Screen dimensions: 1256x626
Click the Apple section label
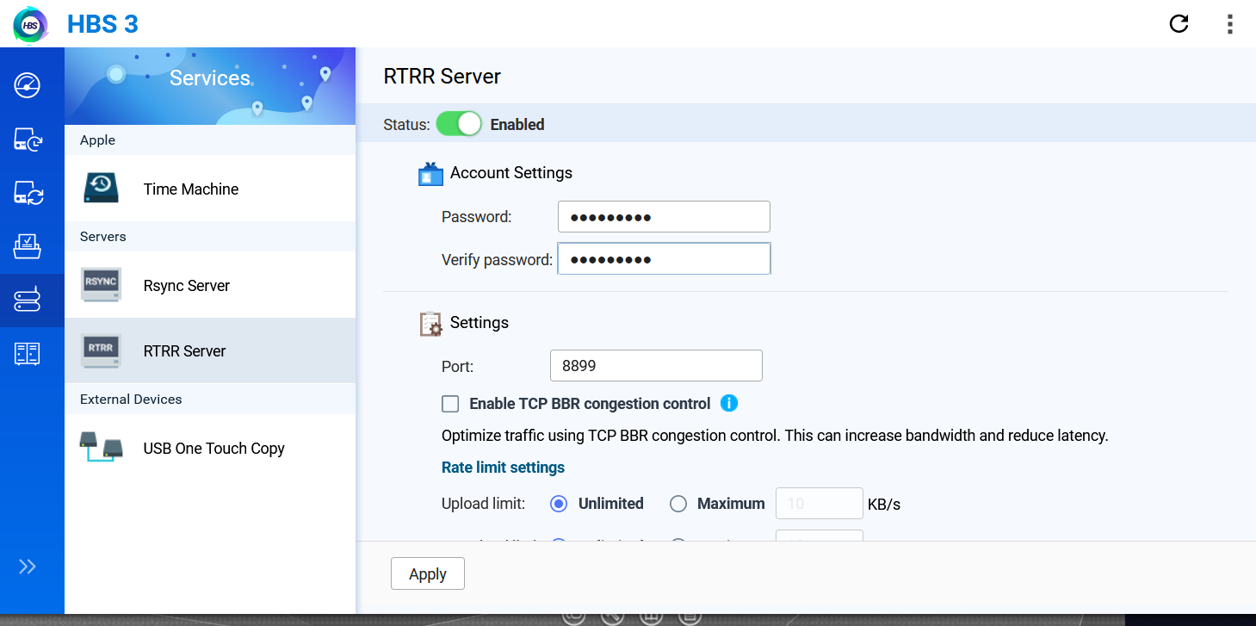(97, 140)
